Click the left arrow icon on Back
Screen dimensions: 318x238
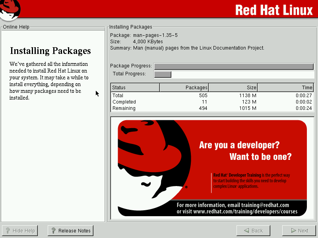246,230
